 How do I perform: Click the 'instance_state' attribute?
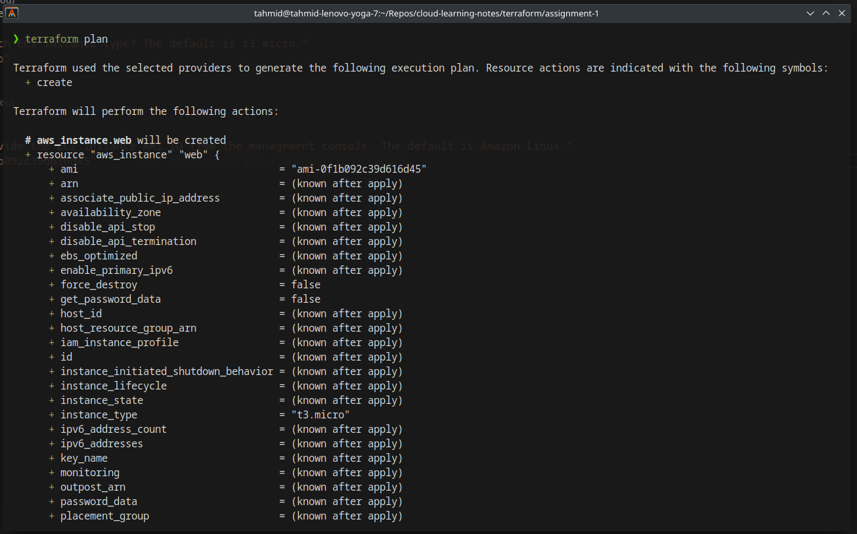(x=102, y=401)
